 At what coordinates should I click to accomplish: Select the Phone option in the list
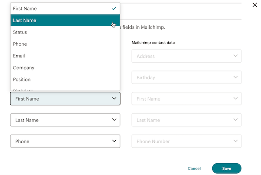point(65,44)
